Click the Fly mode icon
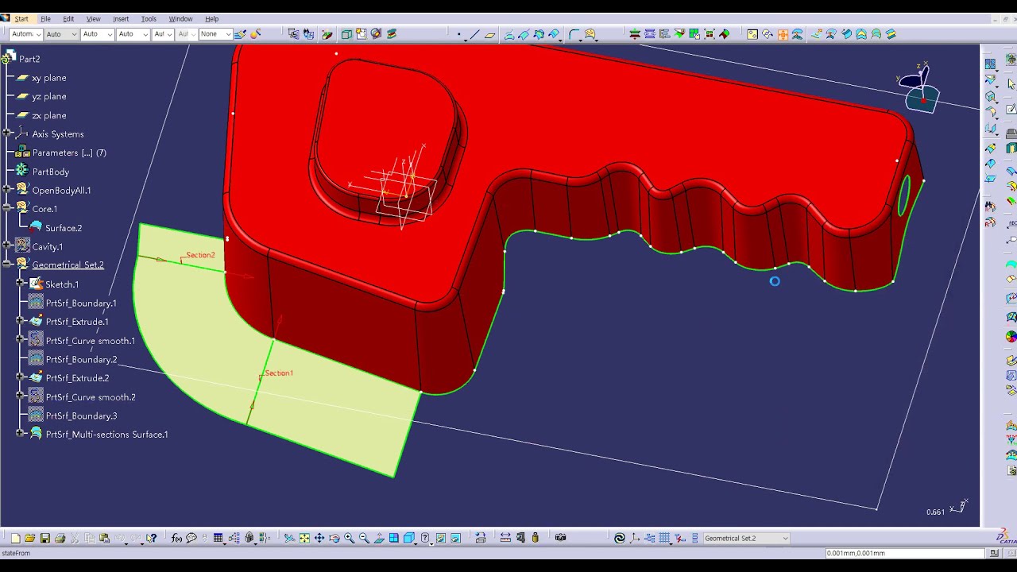 289,538
